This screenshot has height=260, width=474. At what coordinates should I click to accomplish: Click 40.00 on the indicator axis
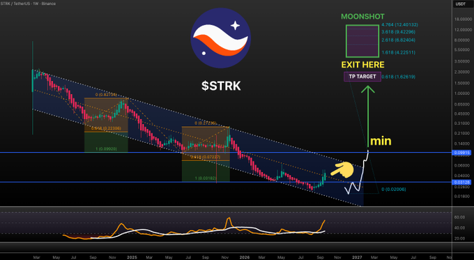(459, 228)
